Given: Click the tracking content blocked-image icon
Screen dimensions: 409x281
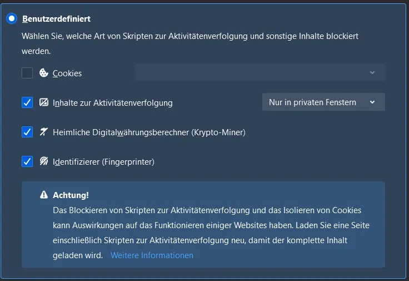Looking at the screenshot, I should click(x=44, y=102).
